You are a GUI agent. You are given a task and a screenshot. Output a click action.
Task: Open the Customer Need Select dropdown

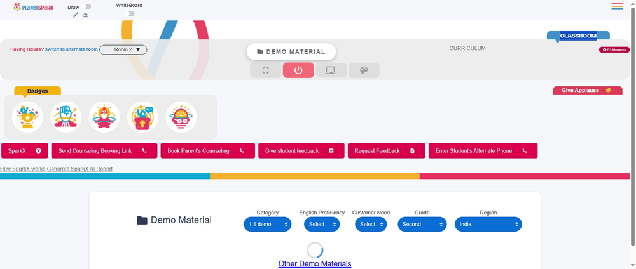(371, 224)
